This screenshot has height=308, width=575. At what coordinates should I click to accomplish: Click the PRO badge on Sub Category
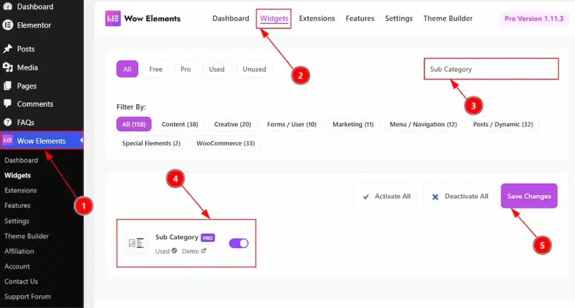click(x=208, y=238)
